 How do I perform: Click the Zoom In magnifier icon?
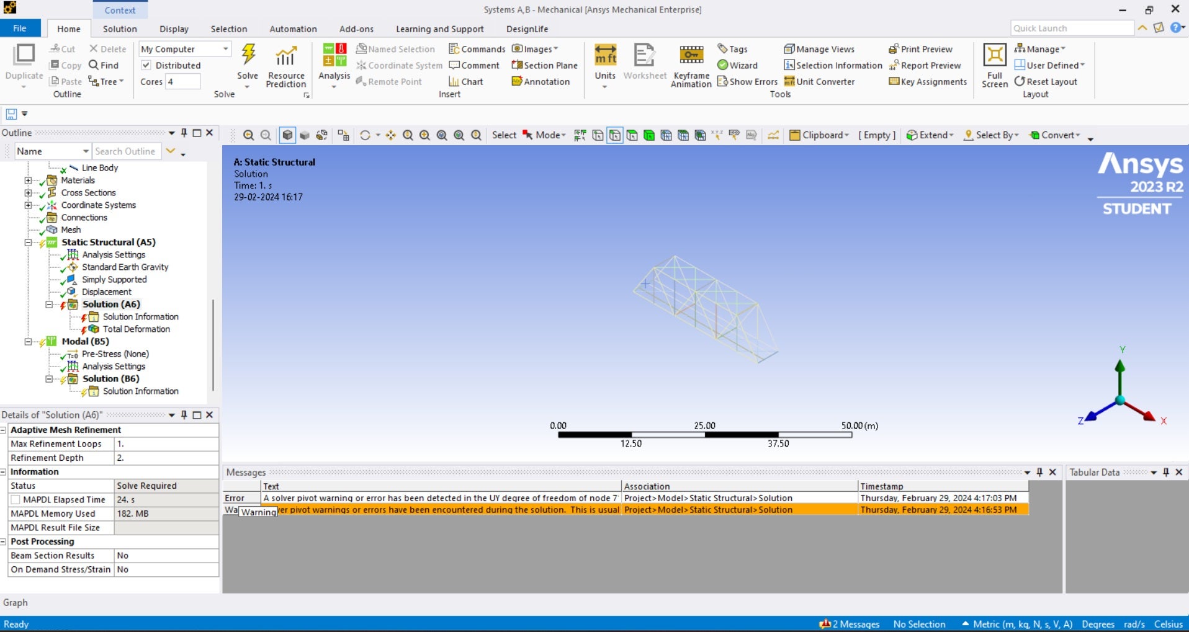pos(248,135)
